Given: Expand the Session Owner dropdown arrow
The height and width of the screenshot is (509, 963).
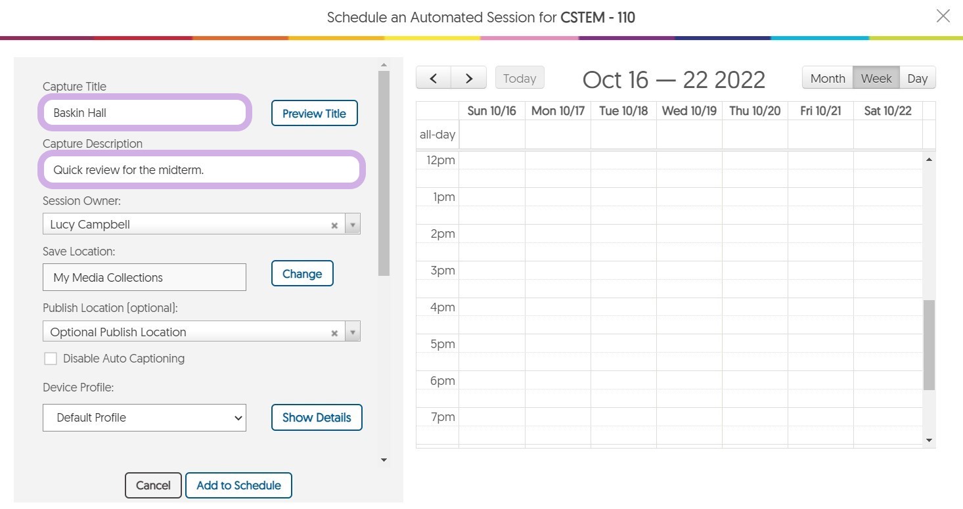Looking at the screenshot, I should click(x=353, y=225).
